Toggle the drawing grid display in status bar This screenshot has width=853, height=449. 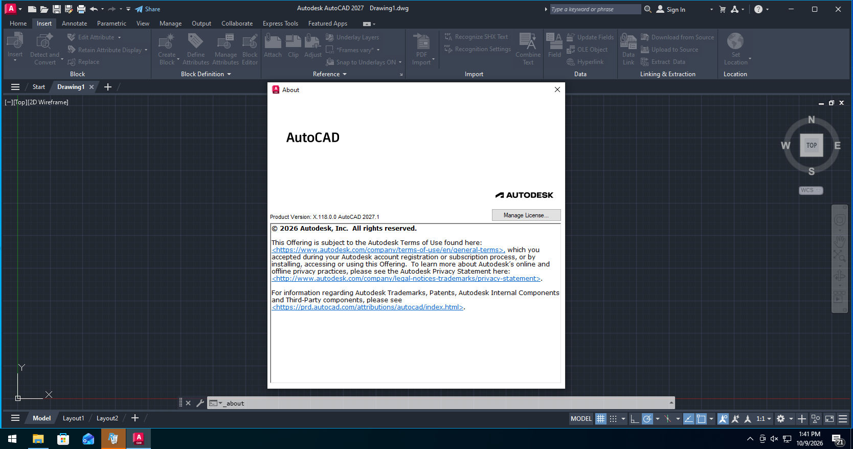[x=600, y=419]
